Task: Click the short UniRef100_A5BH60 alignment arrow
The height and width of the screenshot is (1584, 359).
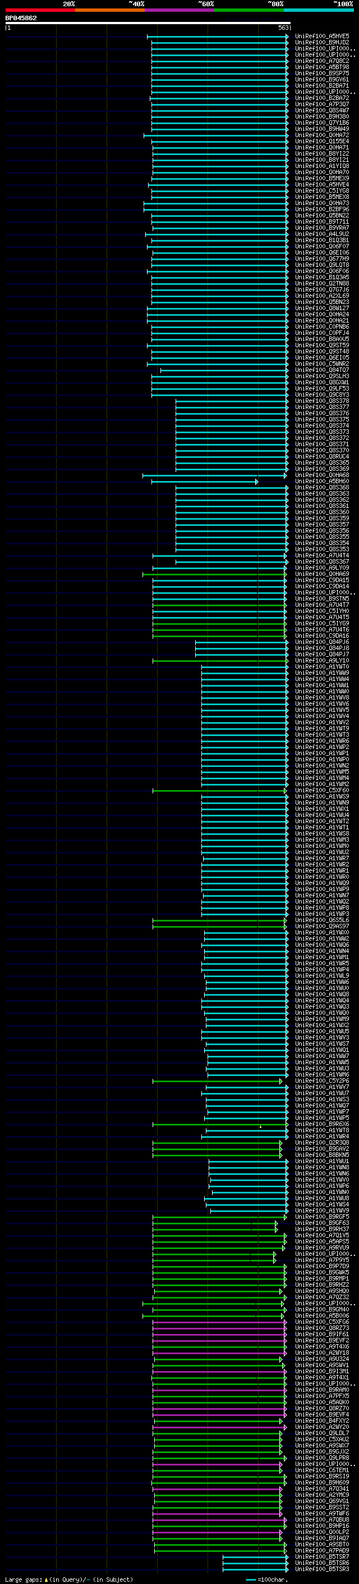Action: click(205, 482)
